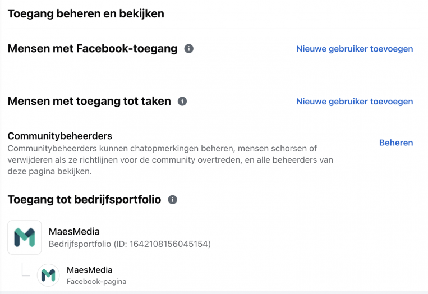Add new user under Mensen met Facebook-toegang
The height and width of the screenshot is (294, 428).
click(355, 49)
